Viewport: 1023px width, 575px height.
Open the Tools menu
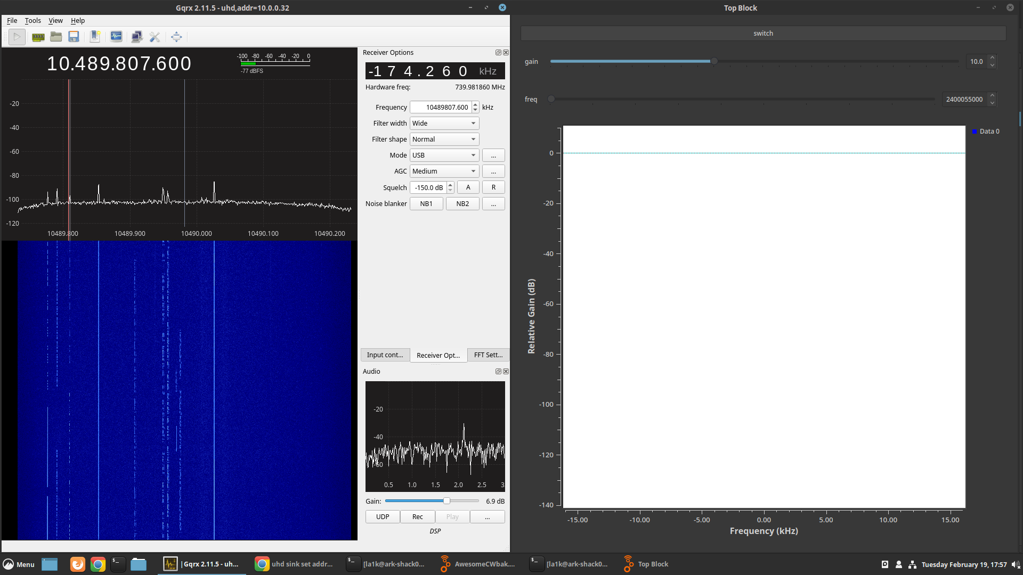pyautogui.click(x=33, y=21)
